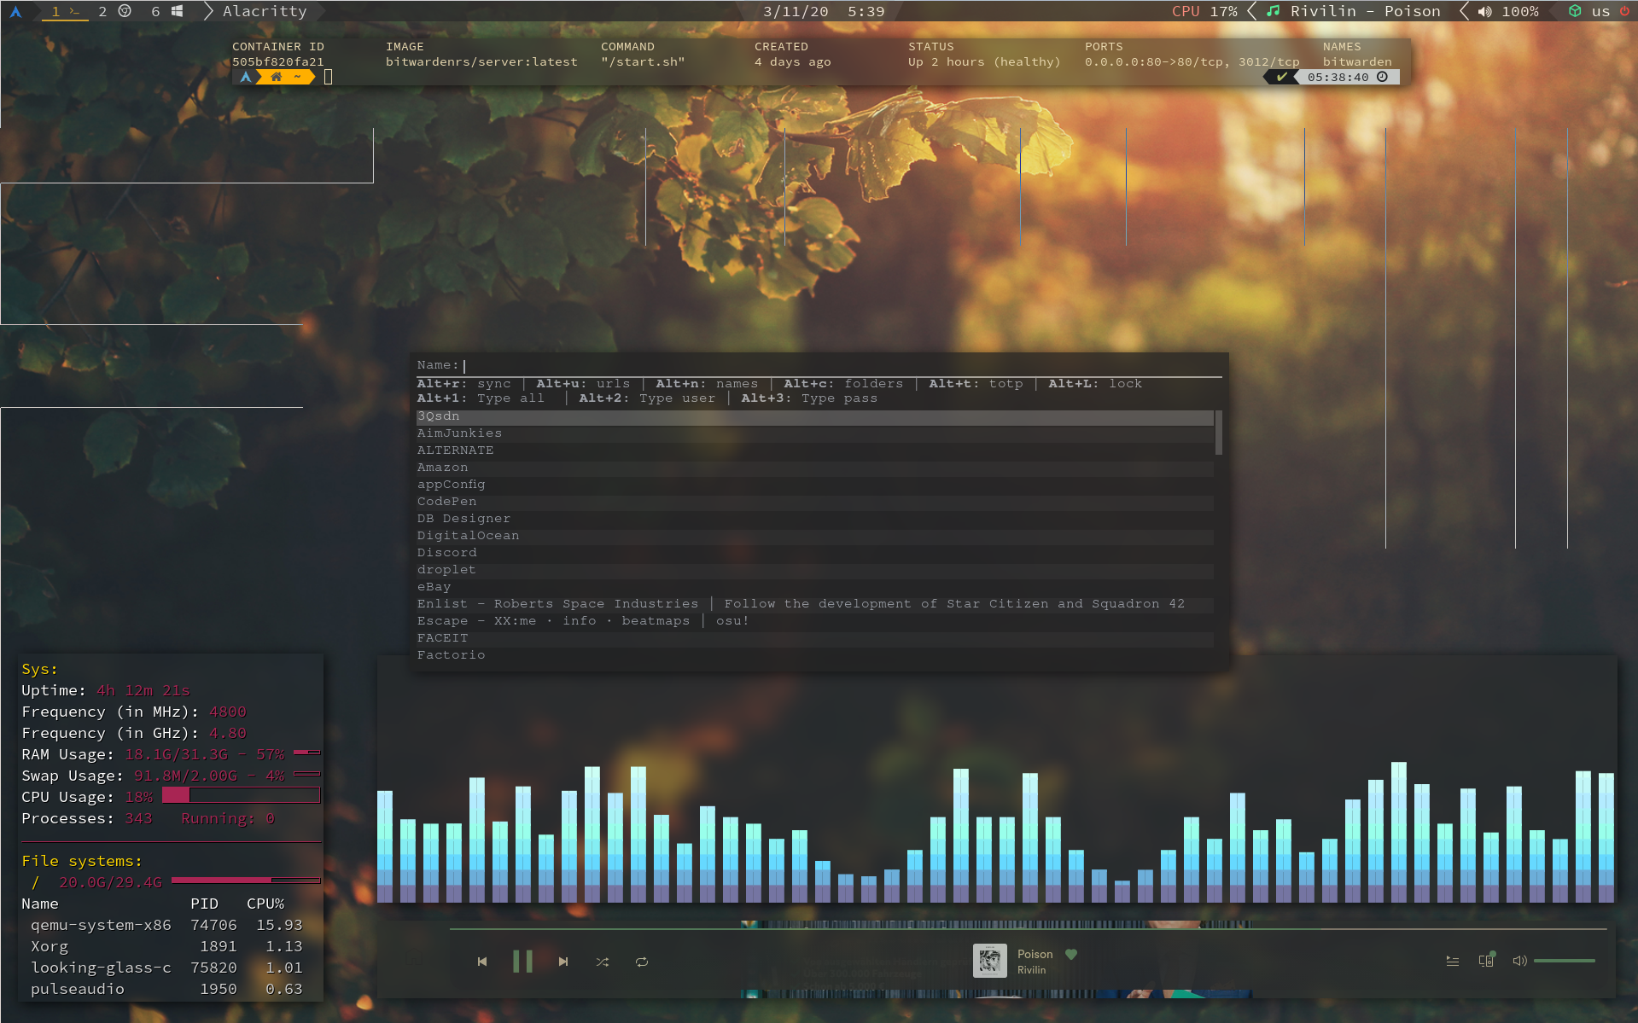Click the Alt+2: Type user hint
The image size is (1638, 1023).
(647, 398)
